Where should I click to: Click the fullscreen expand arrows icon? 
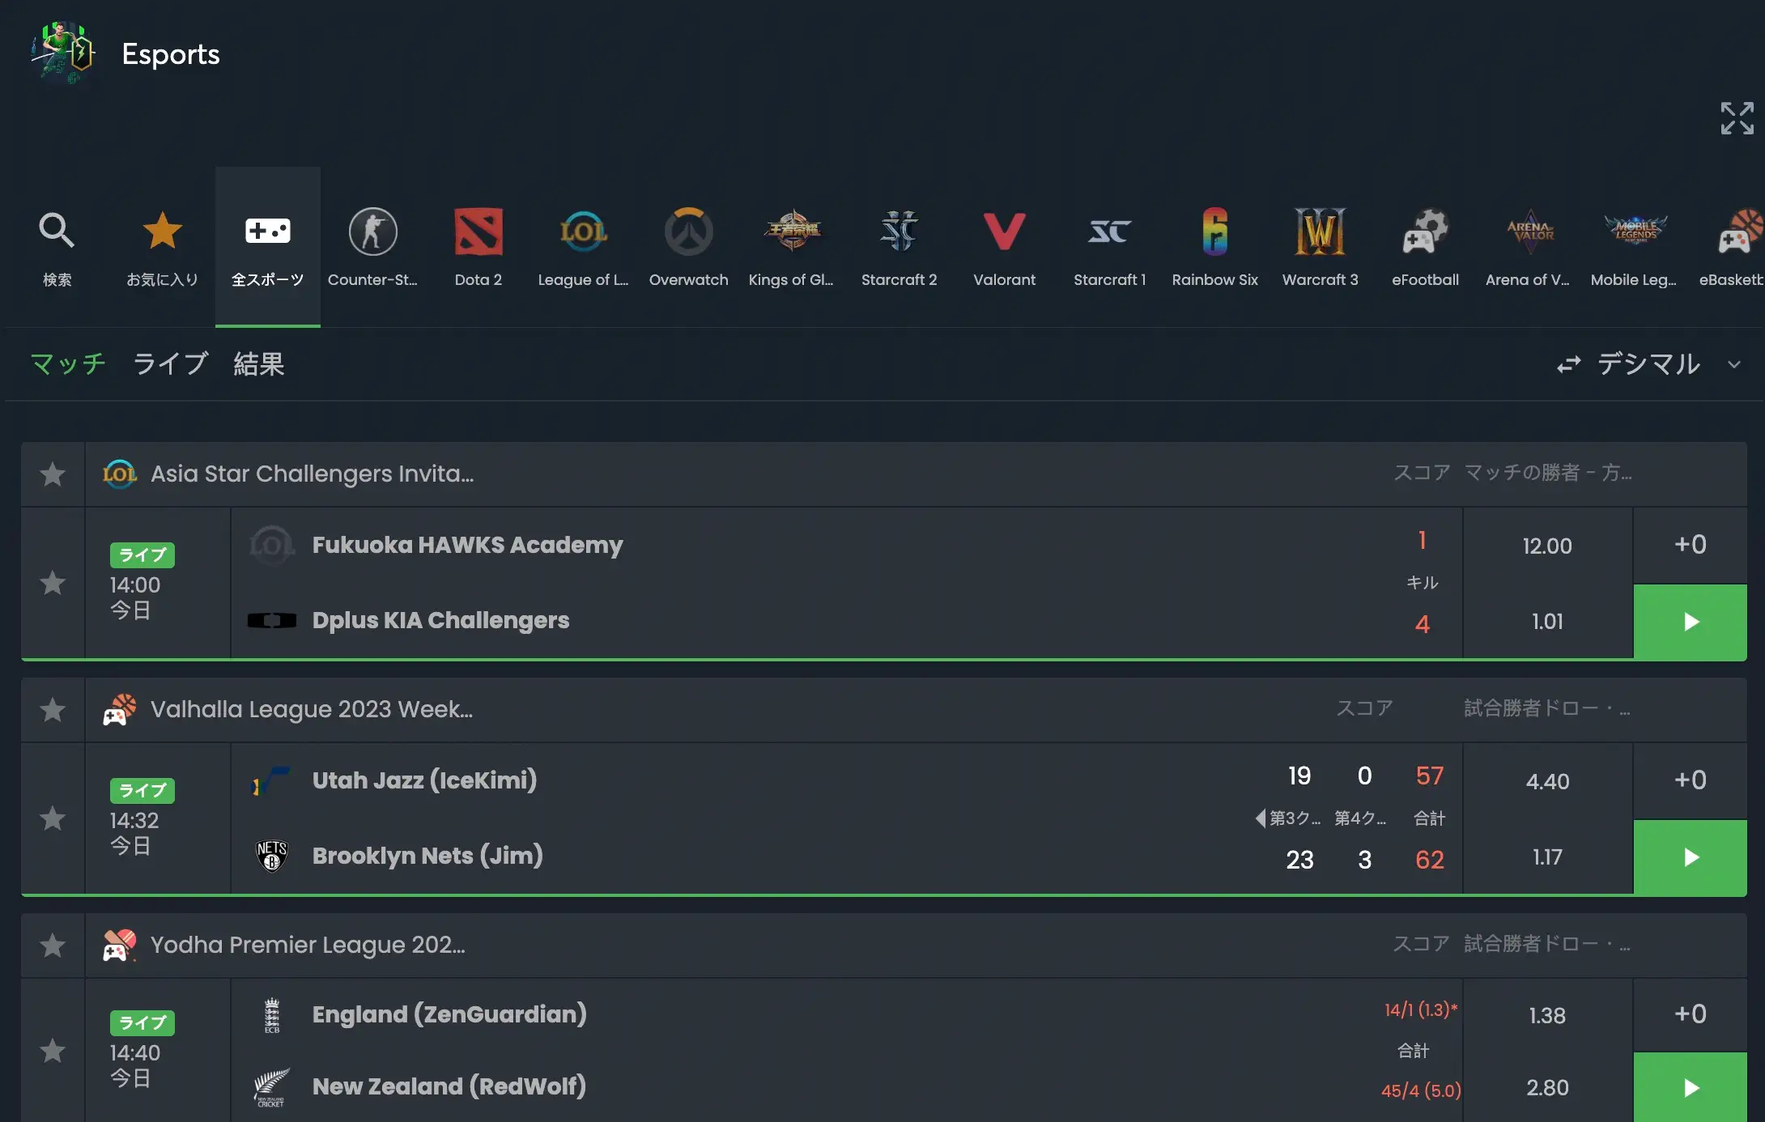pos(1737,118)
